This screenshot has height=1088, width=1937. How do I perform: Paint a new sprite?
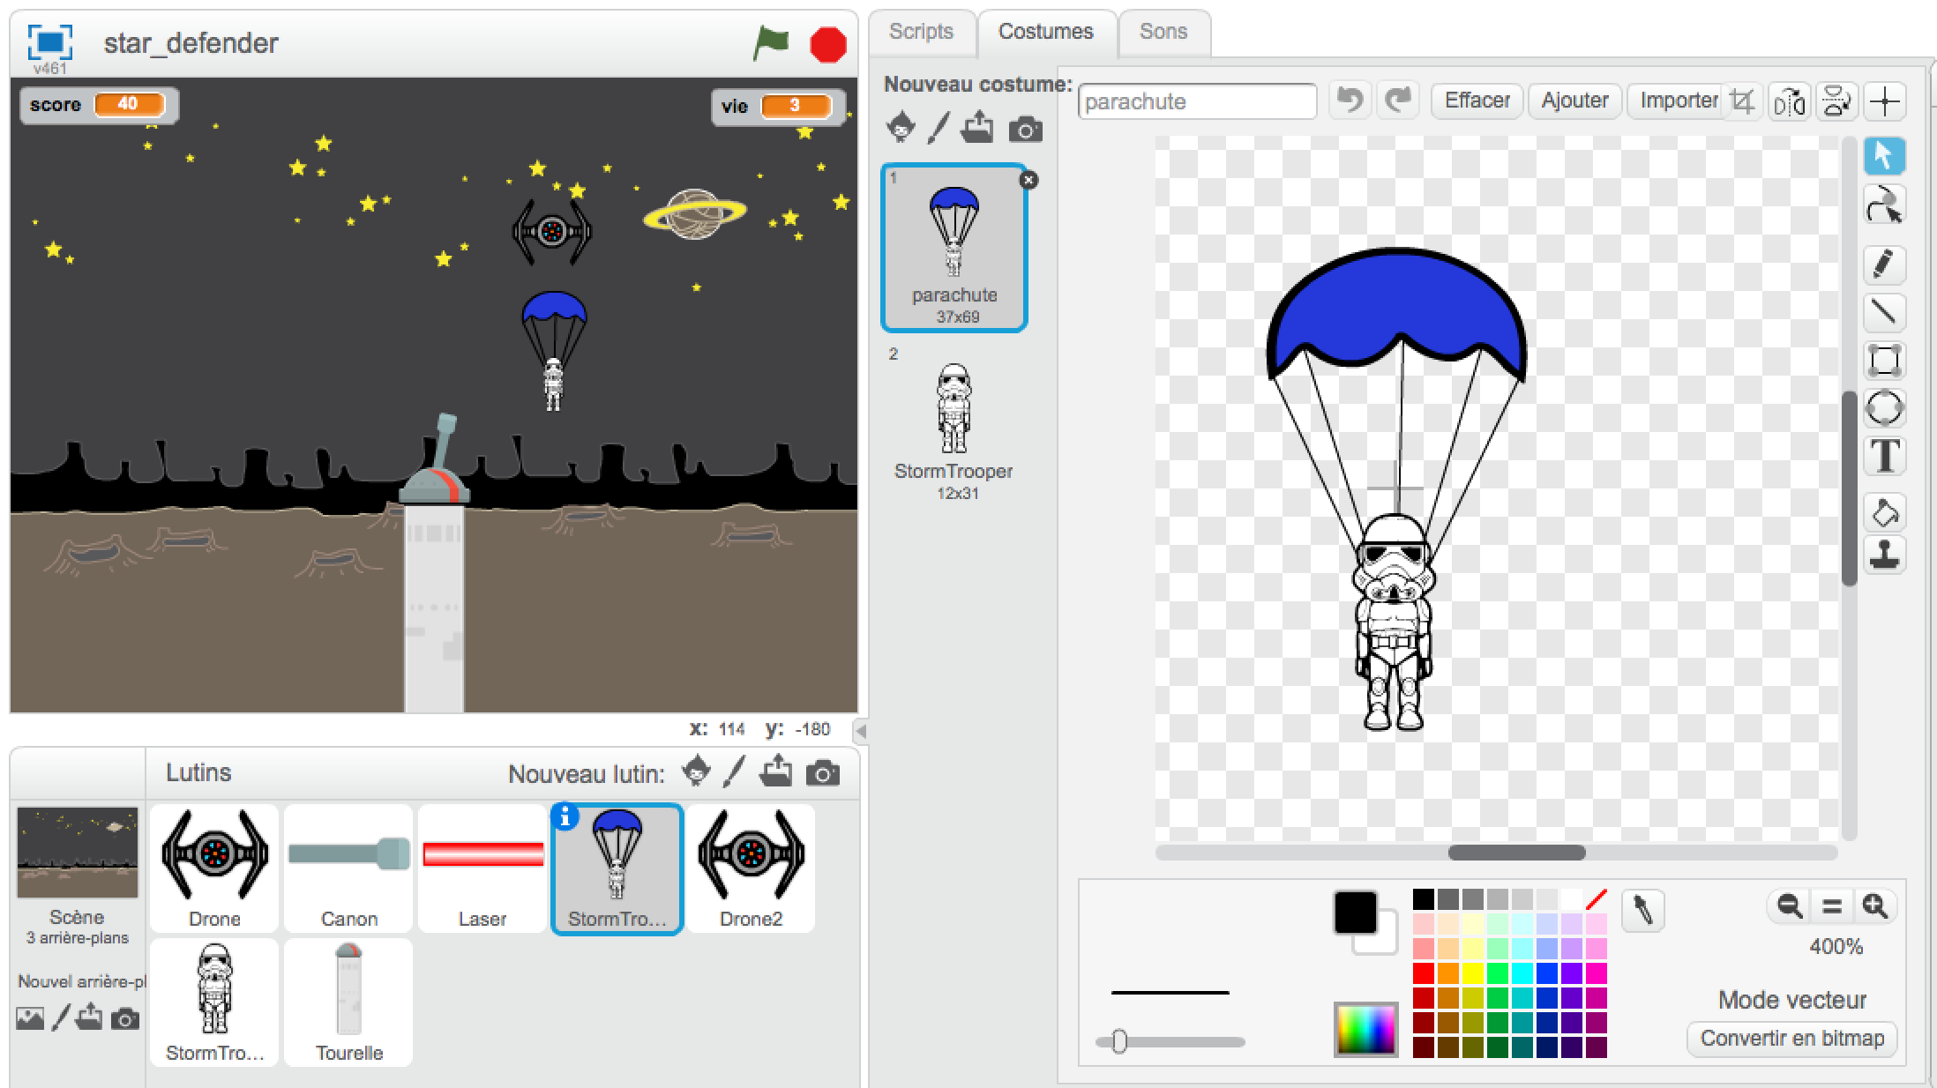click(734, 772)
